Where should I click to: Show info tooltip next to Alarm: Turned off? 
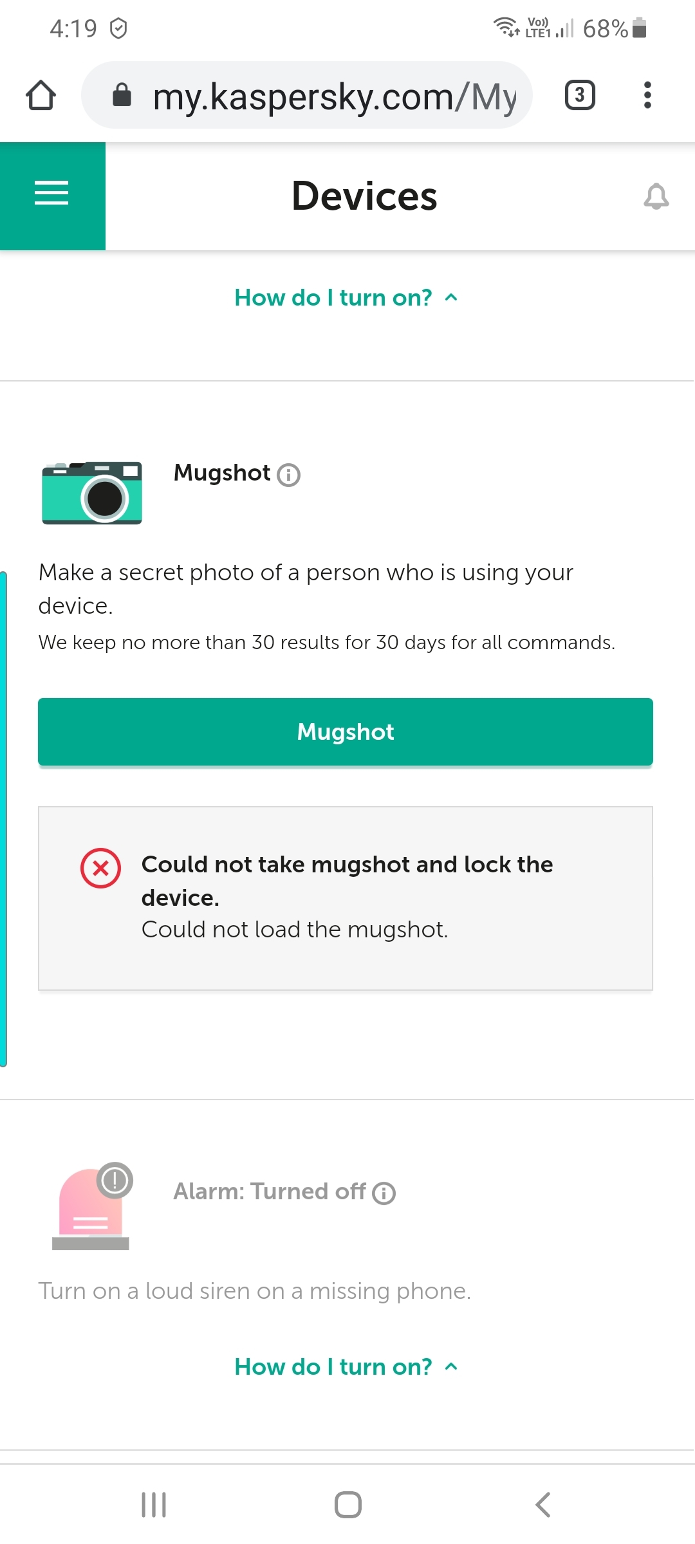(384, 1193)
